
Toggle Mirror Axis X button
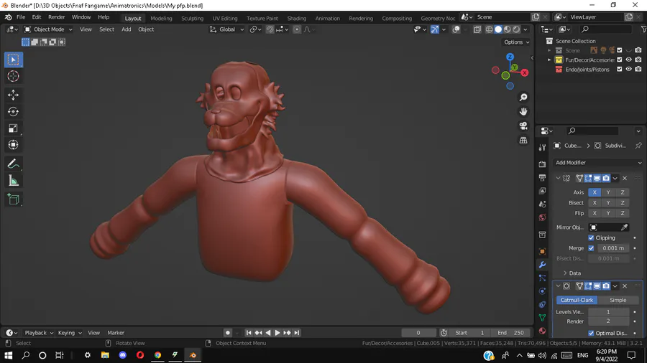point(595,192)
